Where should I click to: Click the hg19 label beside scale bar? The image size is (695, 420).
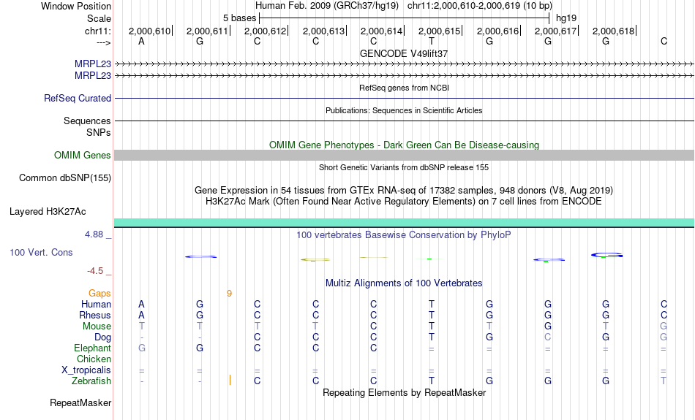[x=566, y=18]
